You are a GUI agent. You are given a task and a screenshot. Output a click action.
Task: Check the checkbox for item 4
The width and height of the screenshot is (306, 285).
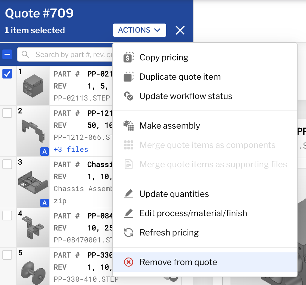[x=7, y=216]
